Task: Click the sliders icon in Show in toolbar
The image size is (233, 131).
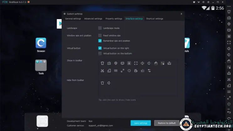Action: point(149,71)
